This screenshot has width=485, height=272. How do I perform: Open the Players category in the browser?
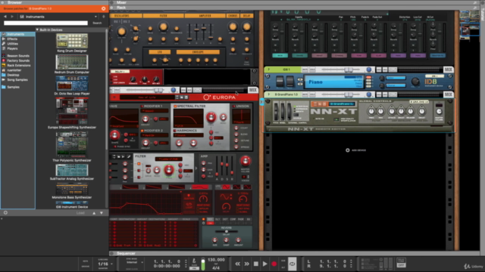pyautogui.click(x=12, y=48)
